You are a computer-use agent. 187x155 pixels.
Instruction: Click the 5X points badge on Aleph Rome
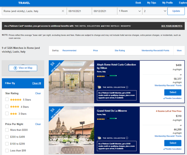[x=55, y=66]
